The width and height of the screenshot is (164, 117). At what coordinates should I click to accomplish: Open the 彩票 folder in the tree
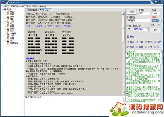(x=10, y=28)
